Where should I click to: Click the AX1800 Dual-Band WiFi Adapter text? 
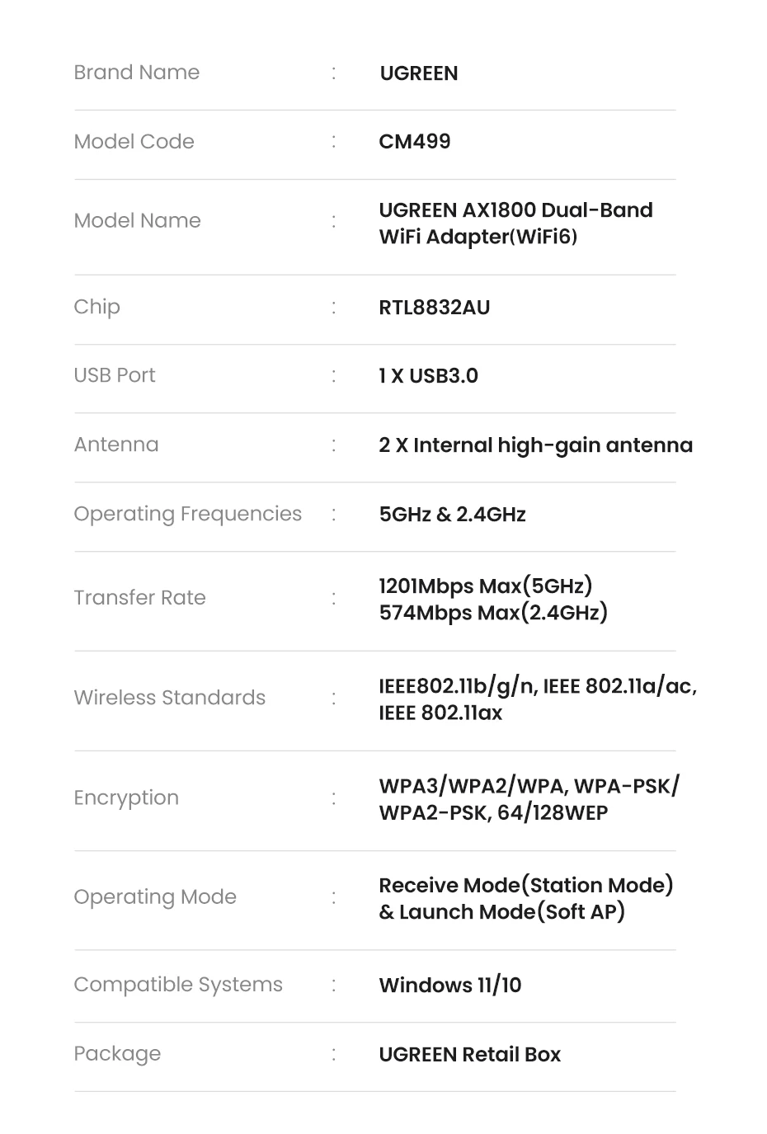[x=515, y=224]
